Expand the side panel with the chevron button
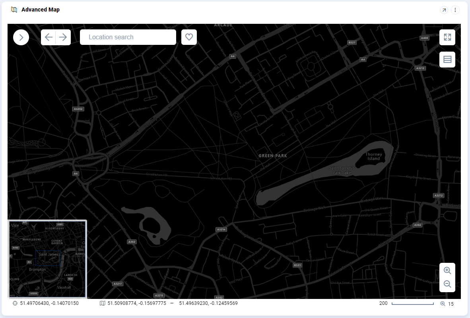Viewport: 470px width, 318px height. point(21,37)
